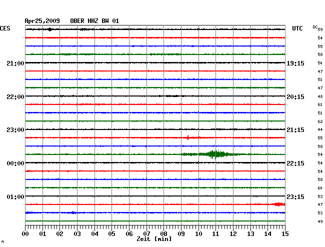Image resolution: width=325 pixels, height=247 pixels.
Task: Click minute tick label 05 on the axis
Action: tap(111, 234)
